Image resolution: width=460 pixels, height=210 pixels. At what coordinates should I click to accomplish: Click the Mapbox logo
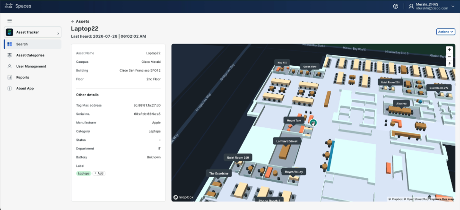pos(183,197)
